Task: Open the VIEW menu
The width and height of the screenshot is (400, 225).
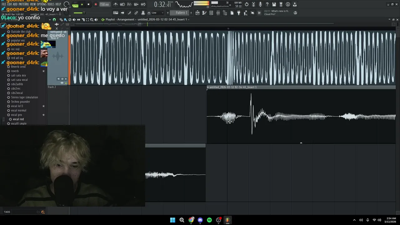Action: coord(33,4)
